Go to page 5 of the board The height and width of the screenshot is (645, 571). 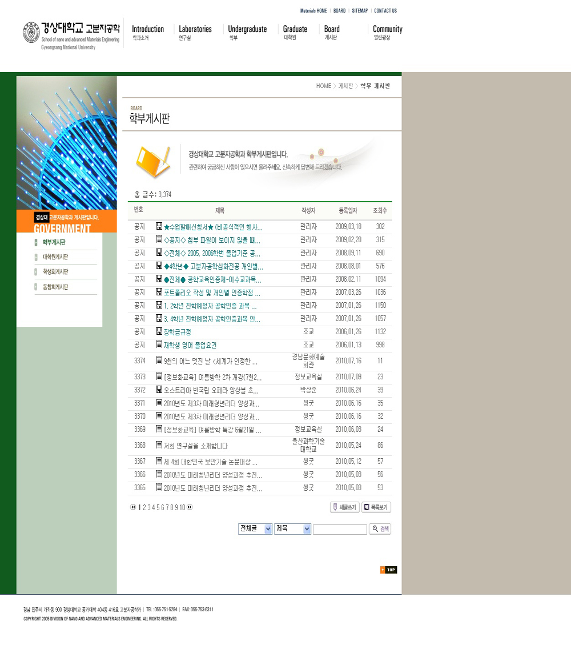(x=158, y=507)
